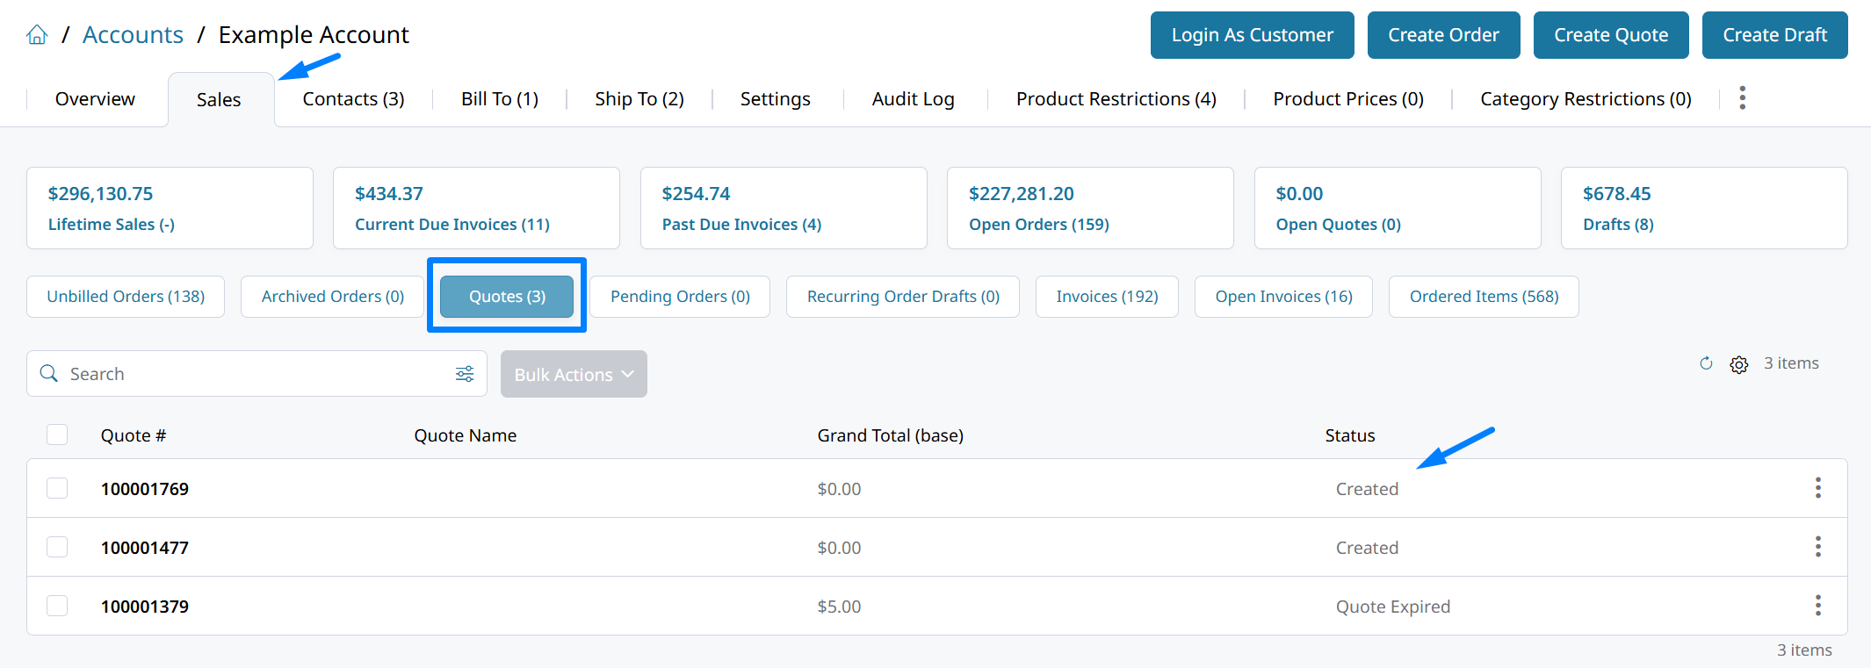Viewport: 1871px width, 668px height.
Task: Go to the home page icon
Action: [37, 34]
